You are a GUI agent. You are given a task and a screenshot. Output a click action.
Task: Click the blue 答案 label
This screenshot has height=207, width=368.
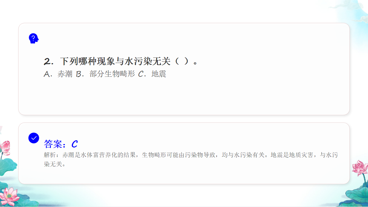55,144
